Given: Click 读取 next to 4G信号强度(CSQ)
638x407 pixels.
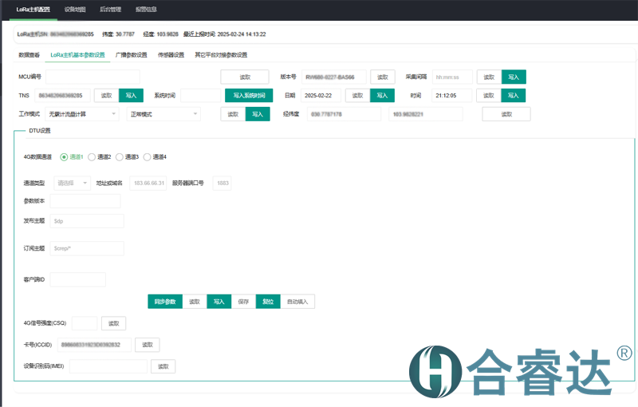Looking at the screenshot, I should click(x=113, y=323).
